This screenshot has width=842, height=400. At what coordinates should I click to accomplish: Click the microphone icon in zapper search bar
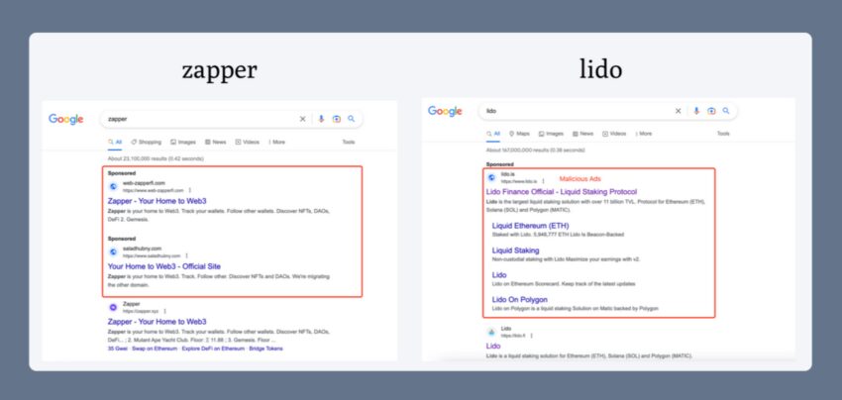pos(321,119)
